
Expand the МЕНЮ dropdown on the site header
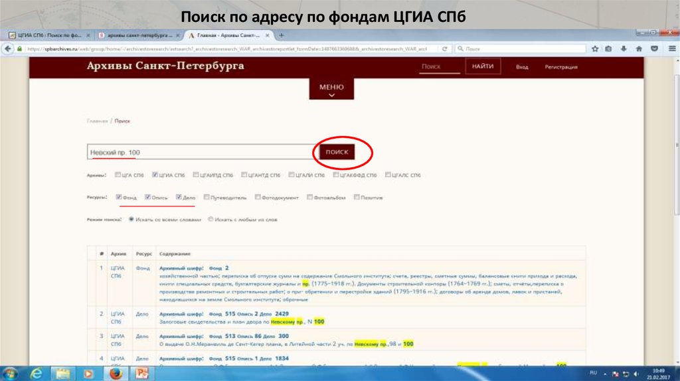pos(331,90)
